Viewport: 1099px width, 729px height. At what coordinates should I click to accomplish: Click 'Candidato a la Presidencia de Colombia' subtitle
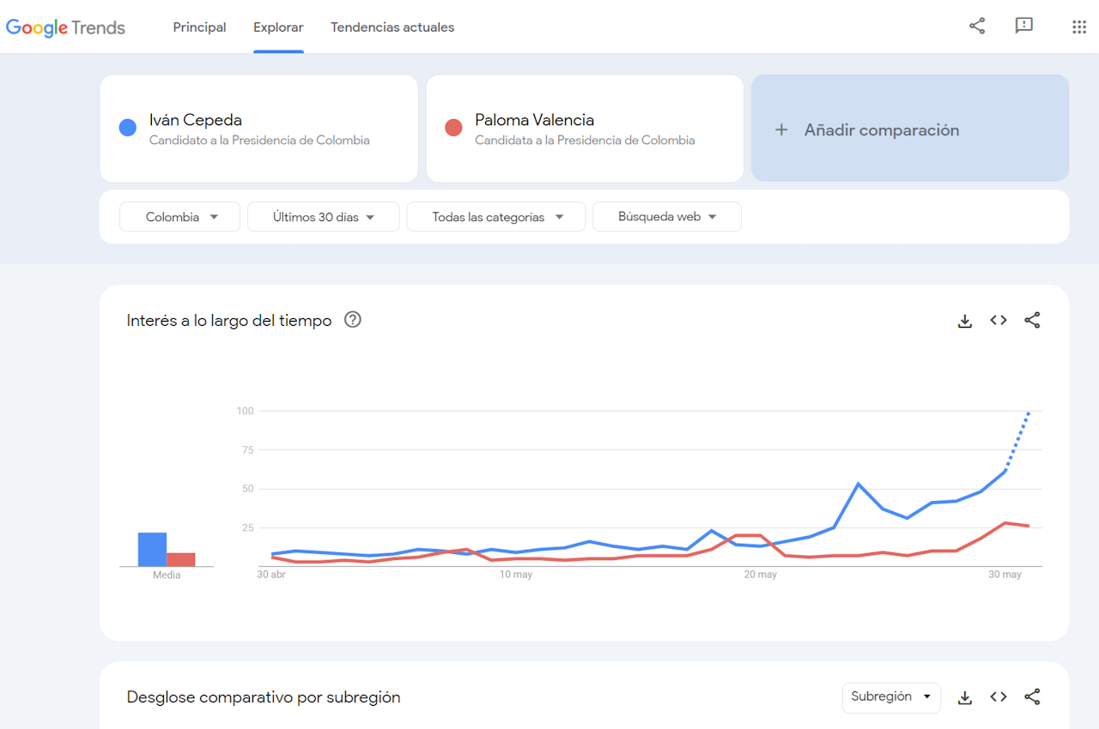point(259,141)
